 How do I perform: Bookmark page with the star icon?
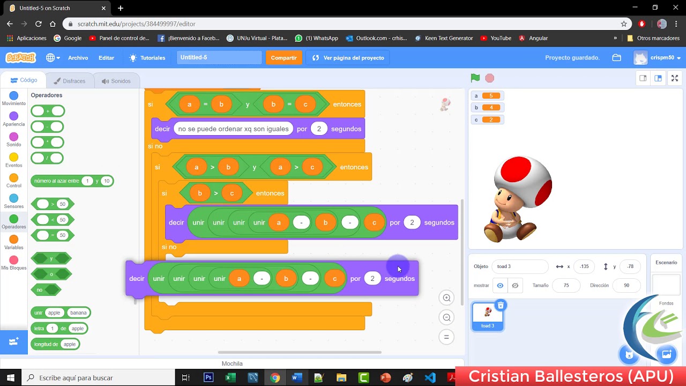pyautogui.click(x=624, y=24)
